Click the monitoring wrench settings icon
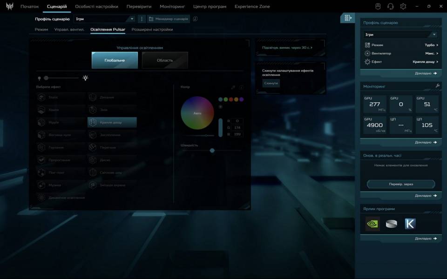447x279 pixels. [x=437, y=86]
